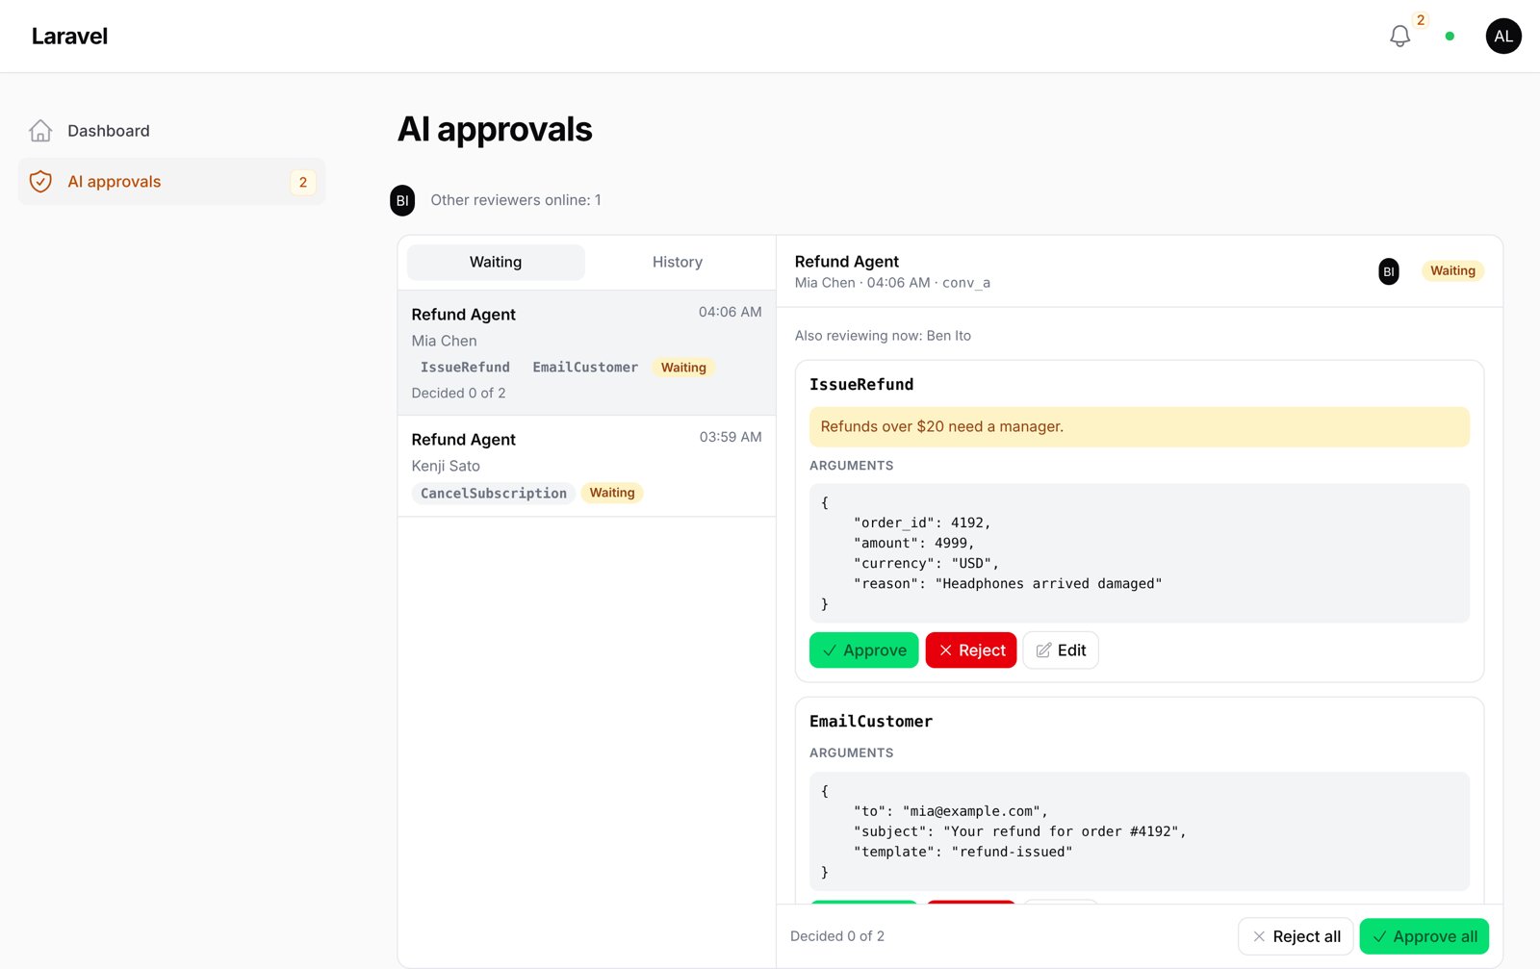This screenshot has height=969, width=1540.
Task: Click the Laravel logo
Action: (69, 37)
